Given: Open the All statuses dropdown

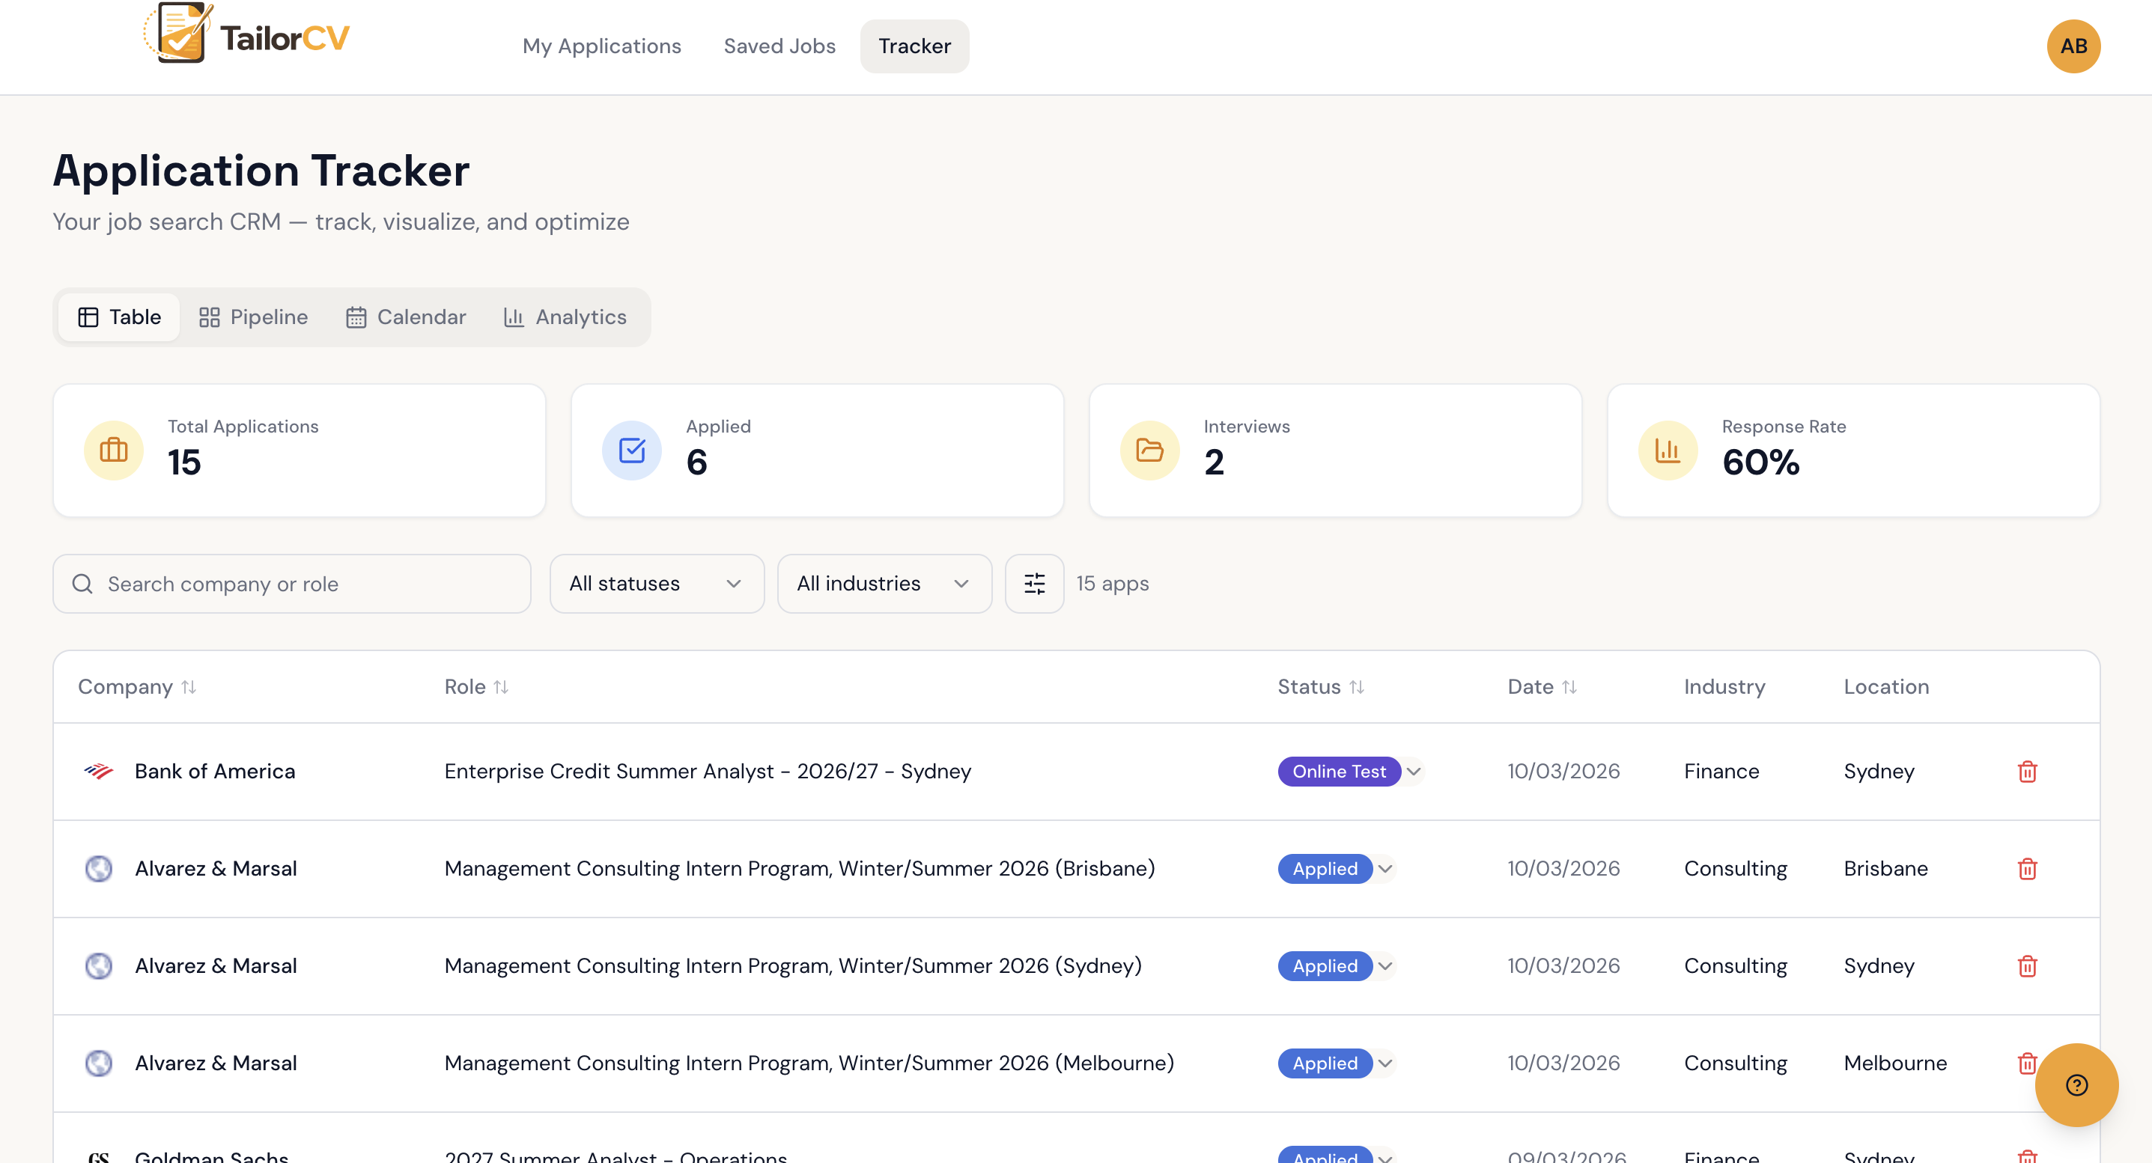Looking at the screenshot, I should 657,584.
